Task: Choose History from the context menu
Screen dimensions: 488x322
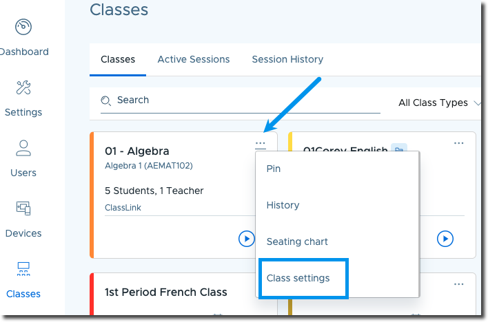Action: pyautogui.click(x=283, y=205)
